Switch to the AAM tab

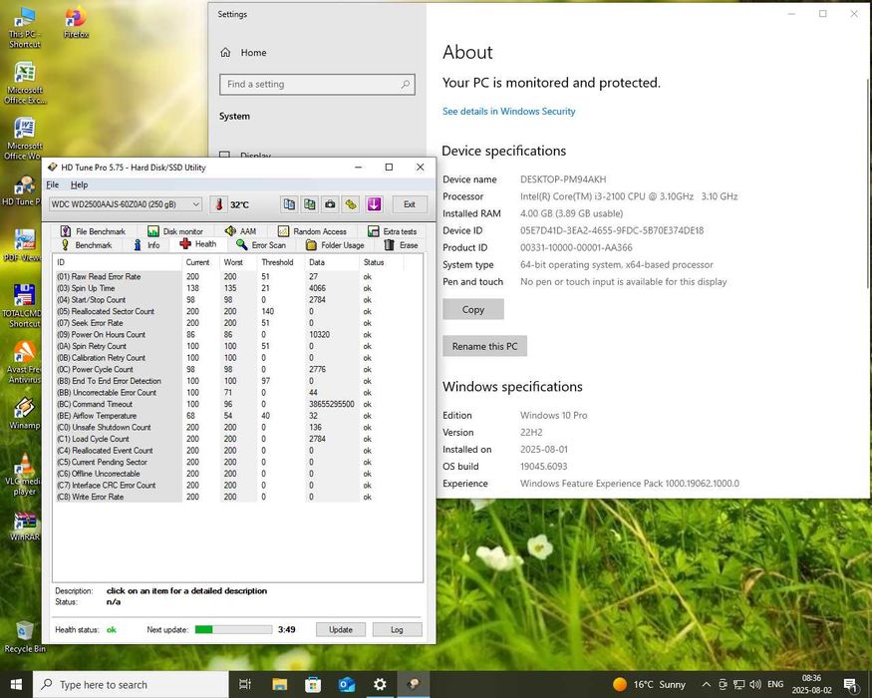tap(240, 231)
